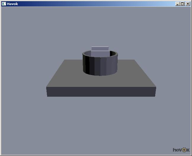The width and height of the screenshot is (192, 156).
Task: Click the Havok logo watermark
Action: tap(181, 150)
